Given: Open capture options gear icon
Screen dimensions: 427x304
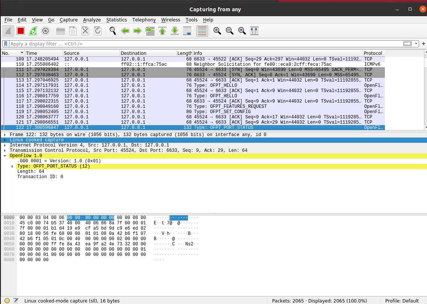Looking at the screenshot, I should [x=45, y=31].
